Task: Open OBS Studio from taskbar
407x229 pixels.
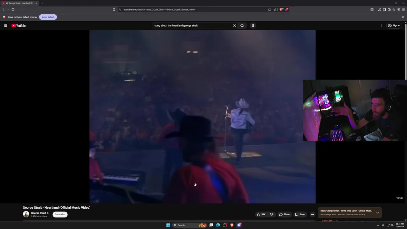Action: 225,225
